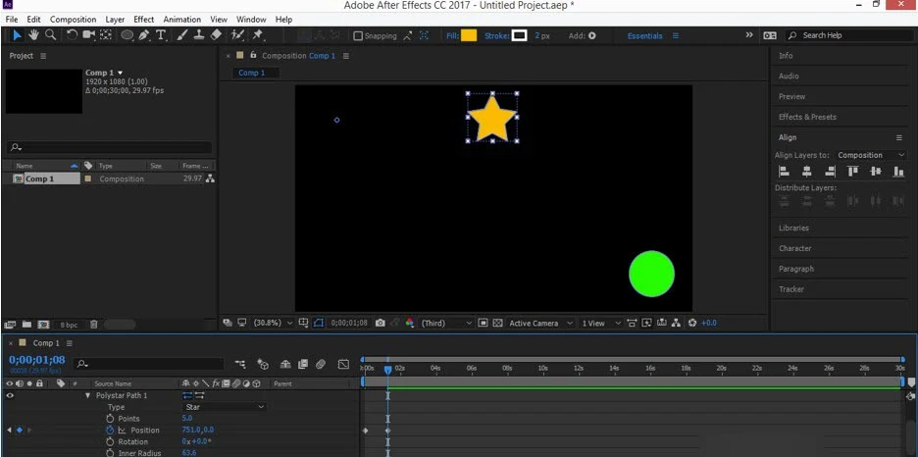Open the Effect menu
The image size is (918, 457).
tap(144, 20)
